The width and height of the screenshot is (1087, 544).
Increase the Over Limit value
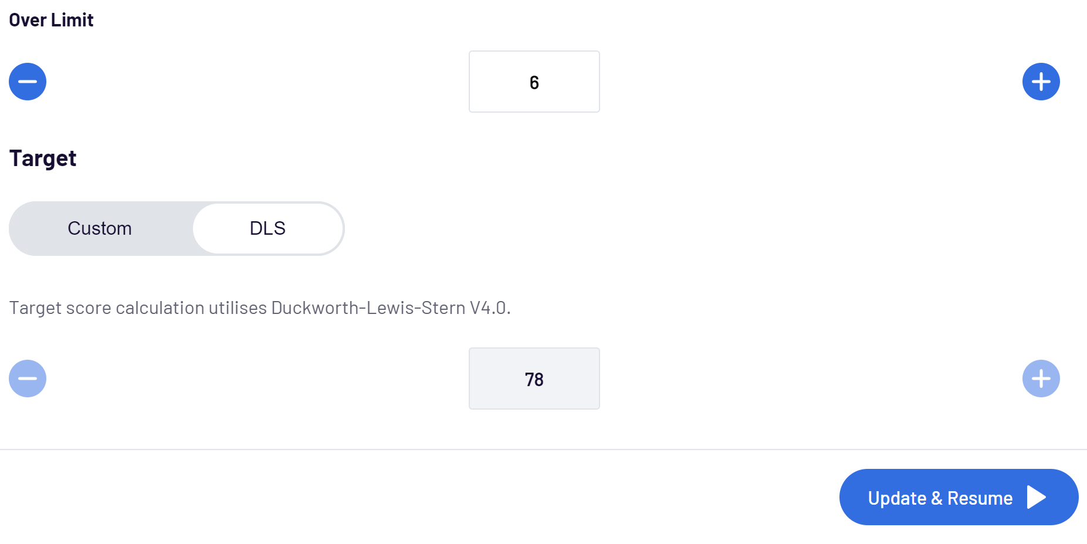coord(1041,82)
